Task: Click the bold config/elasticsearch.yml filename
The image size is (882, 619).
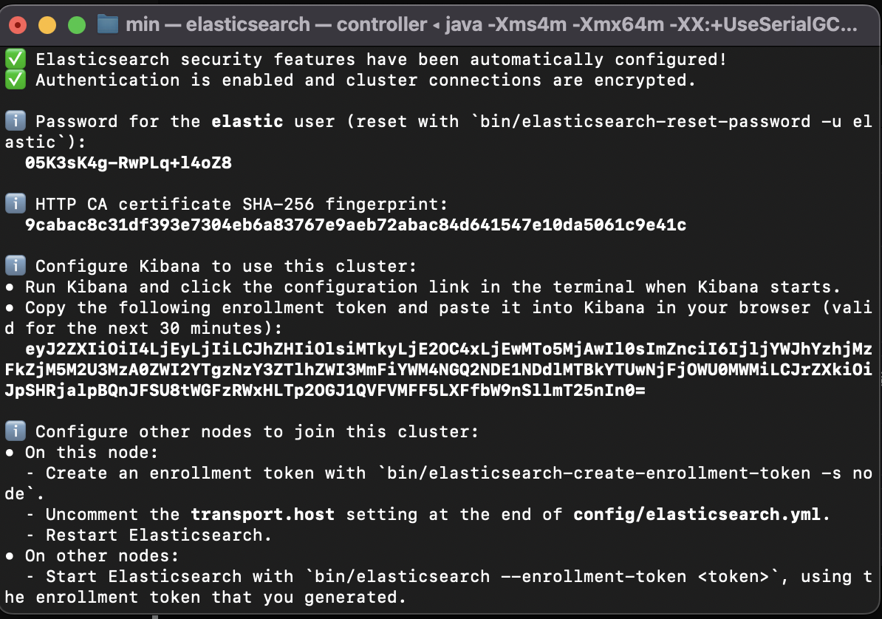Action: [697, 514]
